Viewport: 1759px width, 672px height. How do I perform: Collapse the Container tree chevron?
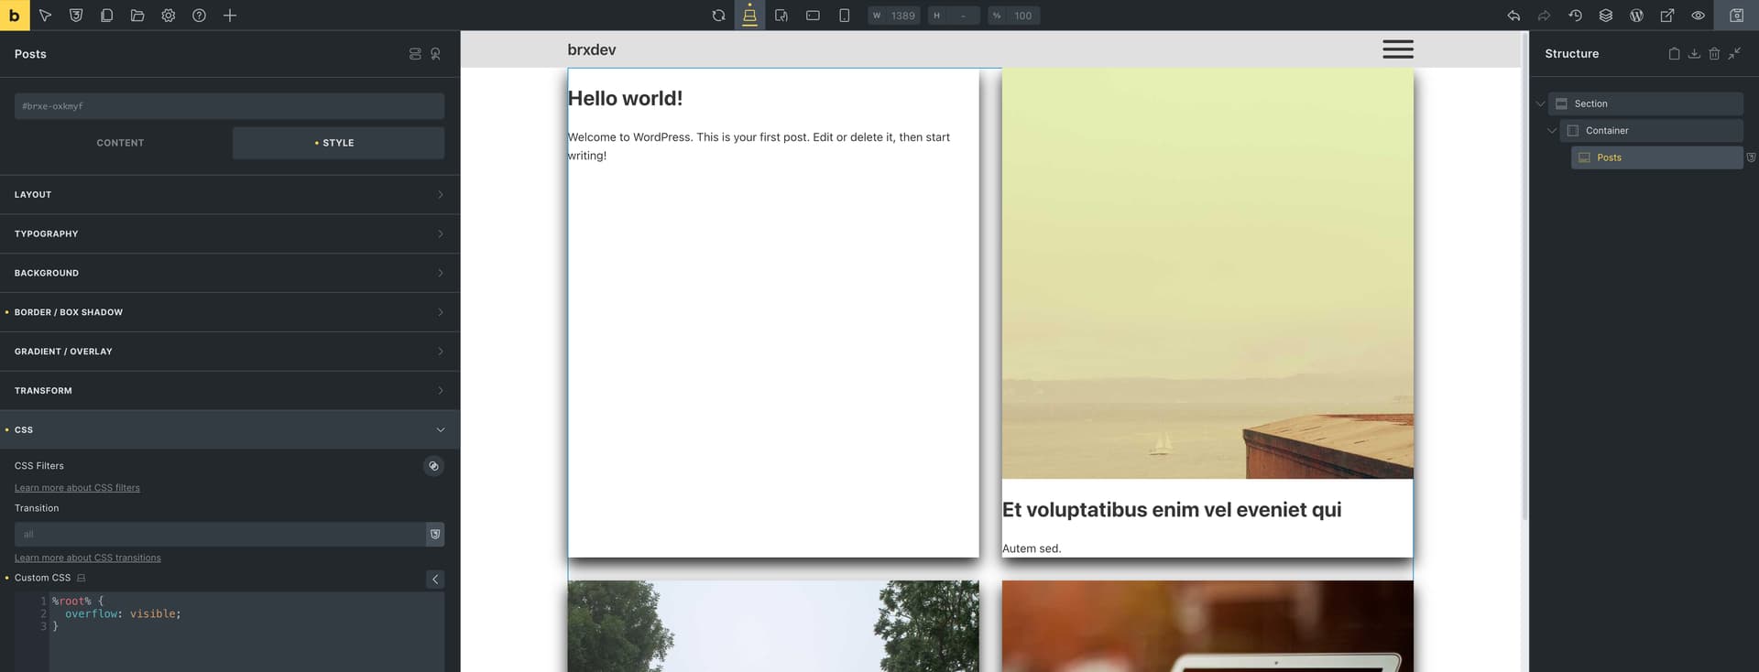pyautogui.click(x=1552, y=131)
